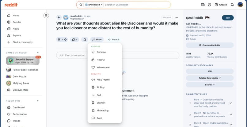
Task: Open Explore in the sidebar
Action: (14, 35)
